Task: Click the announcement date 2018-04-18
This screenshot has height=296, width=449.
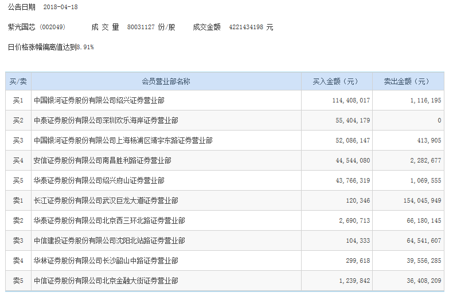Action: click(x=60, y=7)
